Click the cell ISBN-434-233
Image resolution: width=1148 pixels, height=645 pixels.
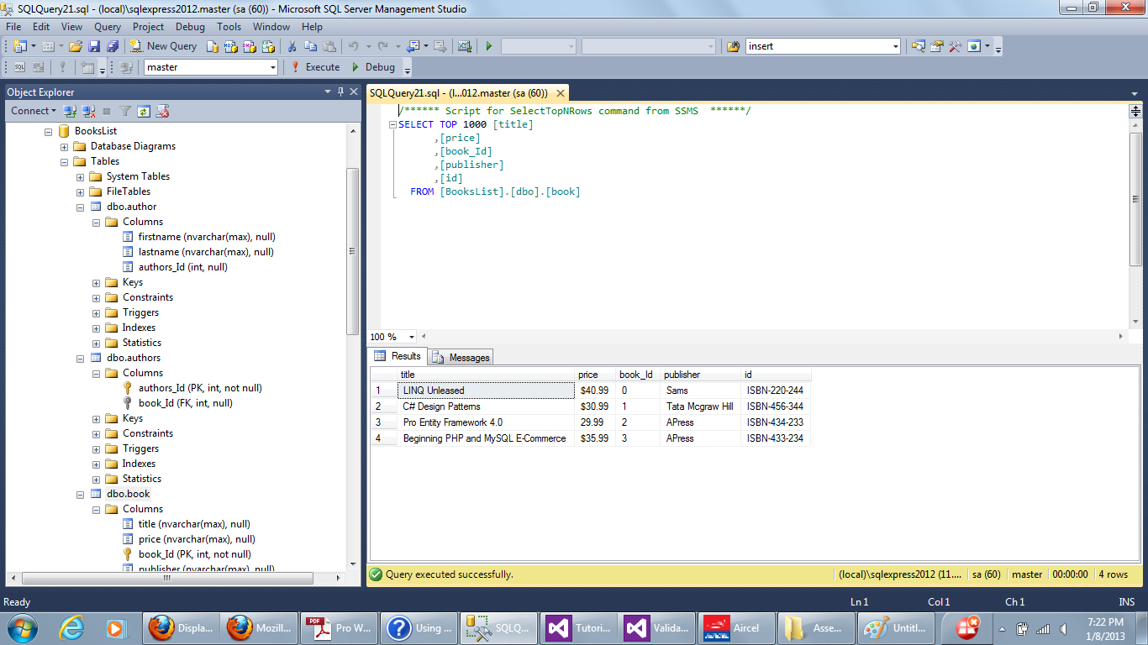pyautogui.click(x=776, y=422)
